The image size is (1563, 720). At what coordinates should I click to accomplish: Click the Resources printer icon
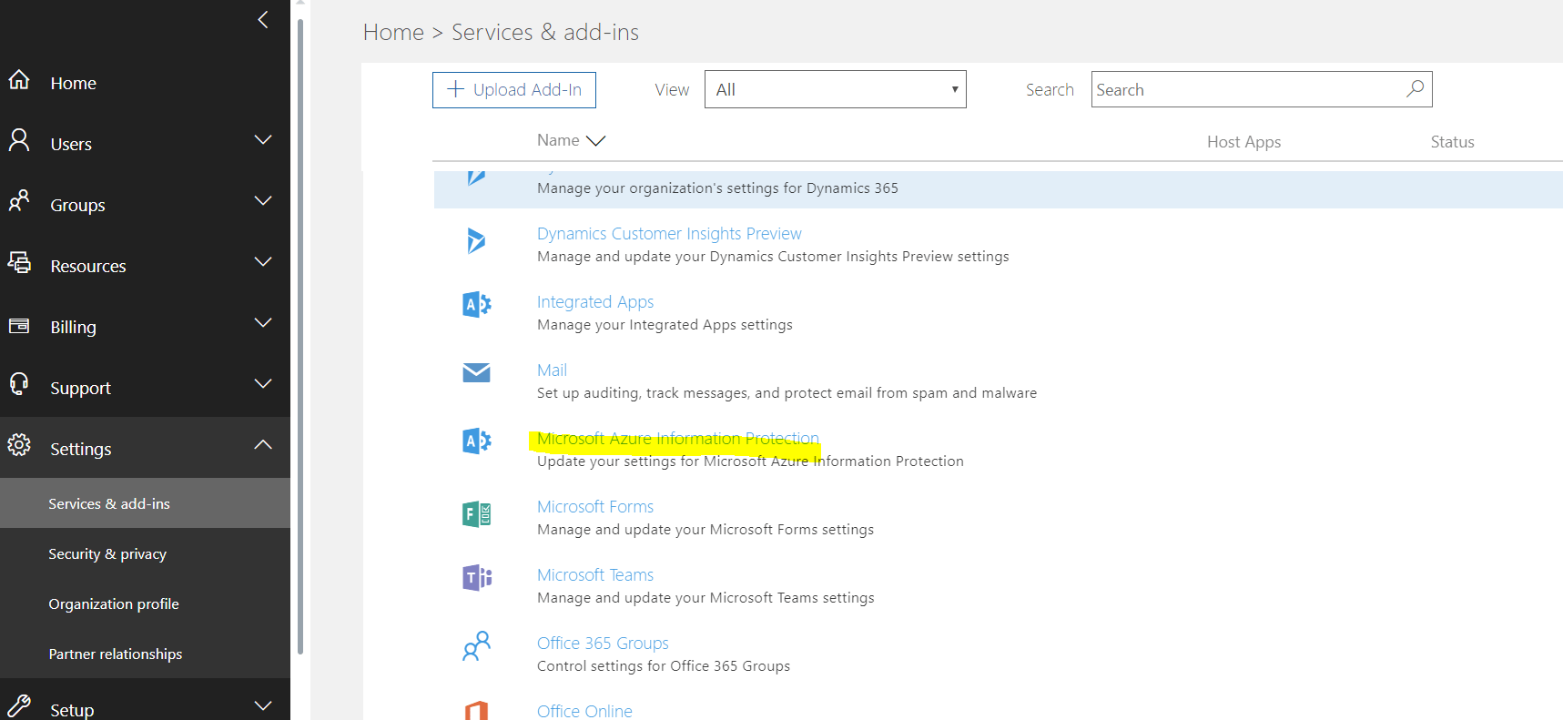click(19, 262)
